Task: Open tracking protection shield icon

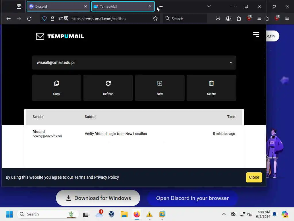Action: click(45, 18)
